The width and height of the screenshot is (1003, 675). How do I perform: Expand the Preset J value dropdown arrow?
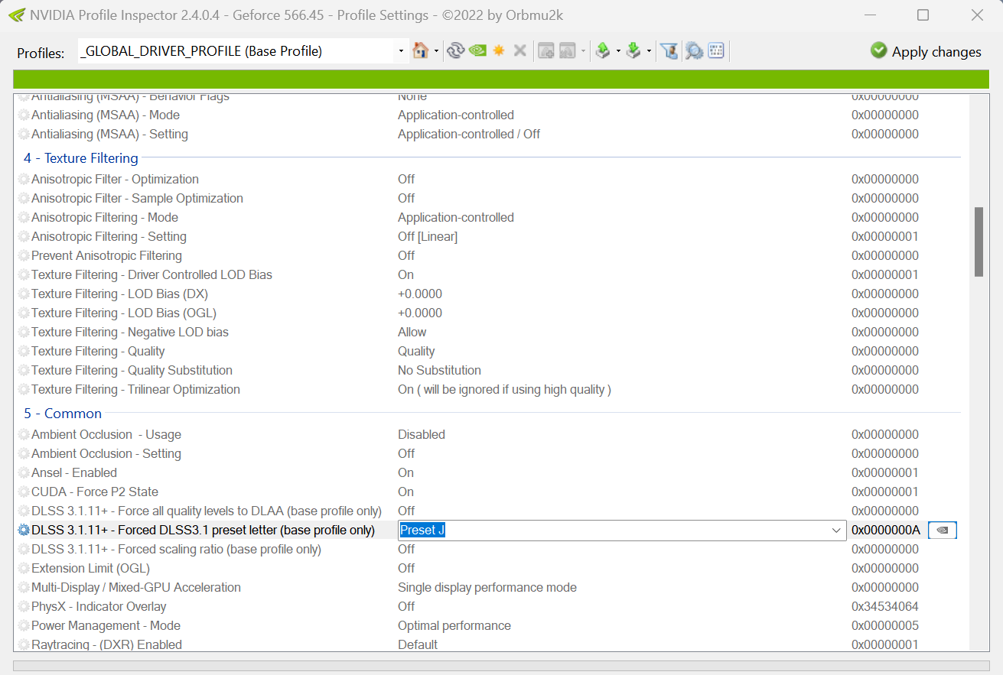pyautogui.click(x=836, y=531)
